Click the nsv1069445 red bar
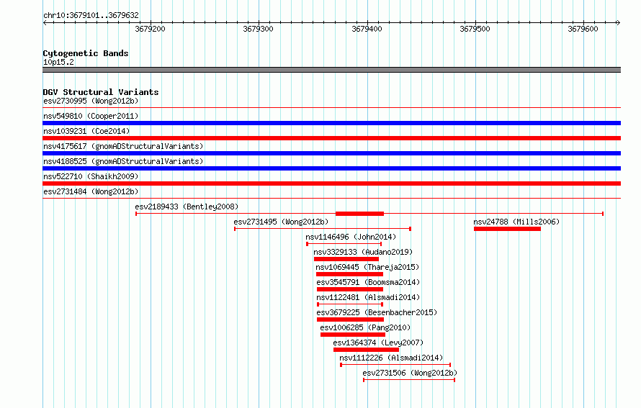Screen dimensions: 641x408 tap(349, 274)
